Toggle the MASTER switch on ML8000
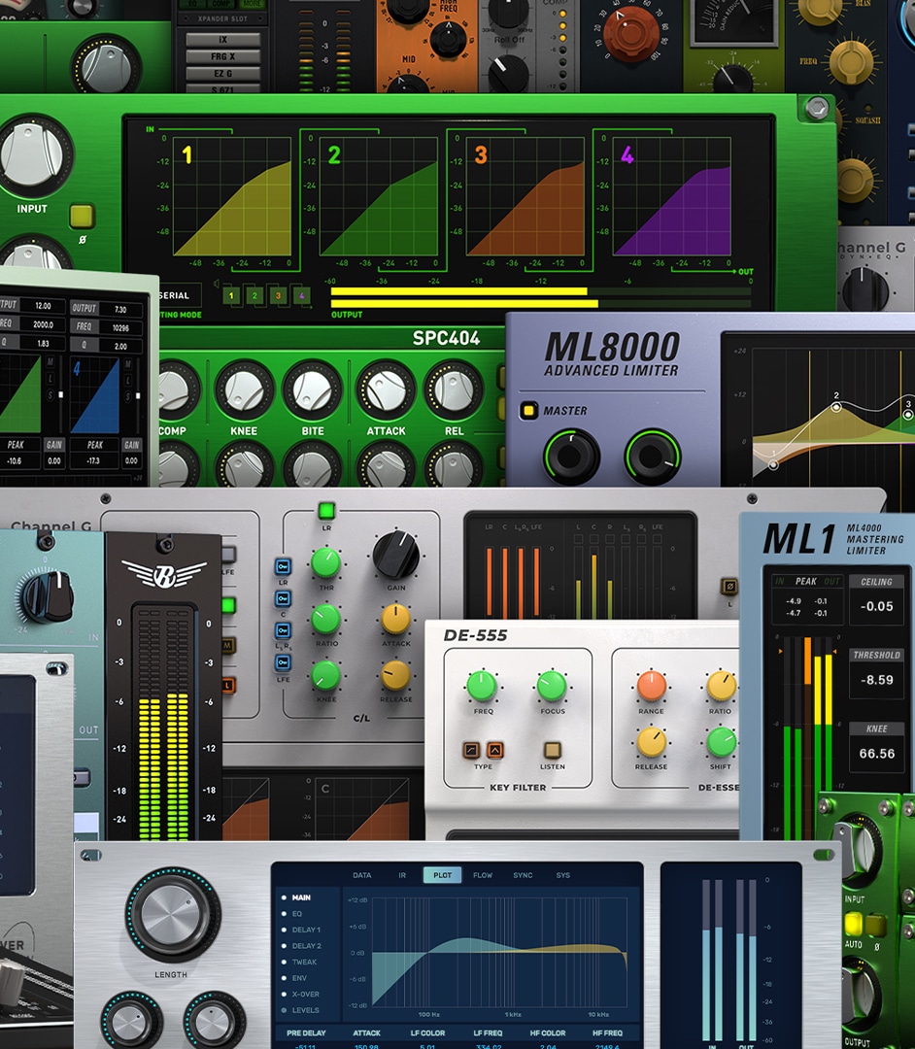 (x=528, y=410)
